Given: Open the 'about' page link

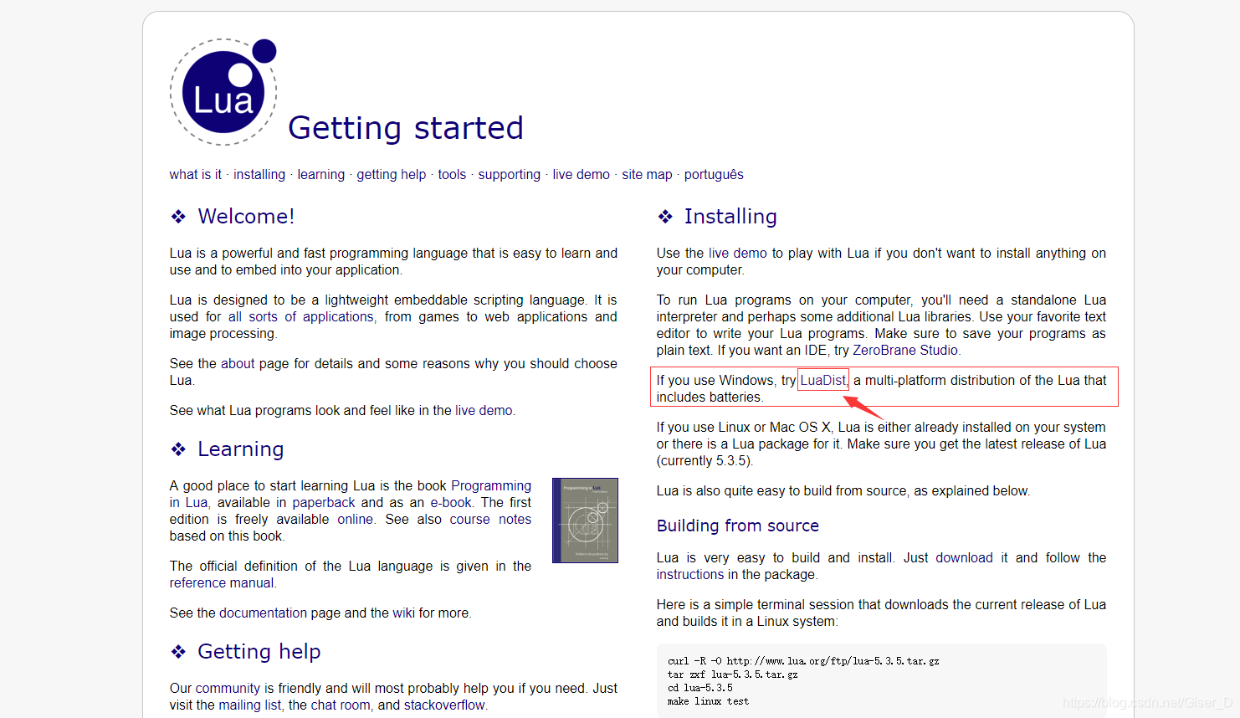Looking at the screenshot, I should click(238, 363).
